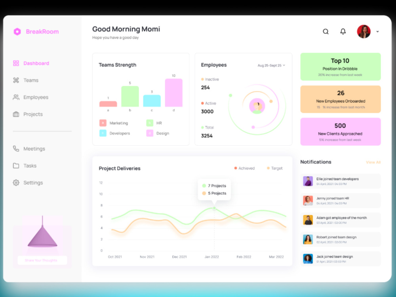Click the green HR bar labeled 5
The width and height of the screenshot is (396, 297).
(x=130, y=96)
